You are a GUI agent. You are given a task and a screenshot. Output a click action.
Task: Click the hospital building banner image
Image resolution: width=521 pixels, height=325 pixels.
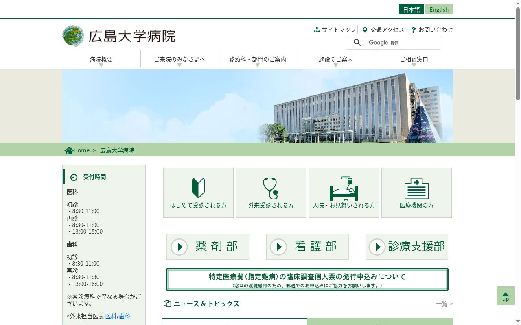(258, 106)
